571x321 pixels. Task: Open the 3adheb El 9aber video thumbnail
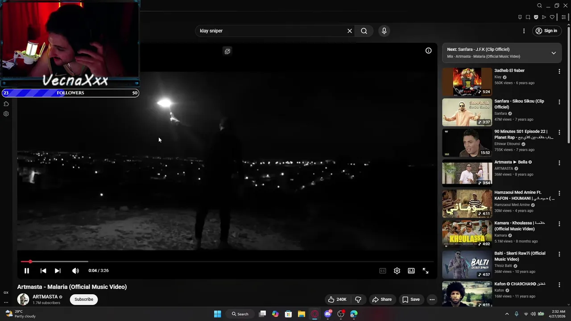coord(467,82)
